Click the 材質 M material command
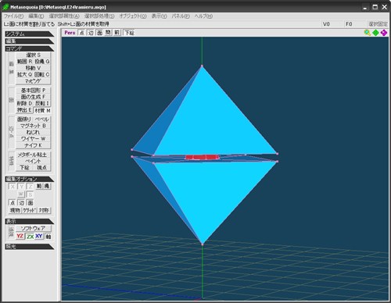 pyautogui.click(x=42, y=110)
